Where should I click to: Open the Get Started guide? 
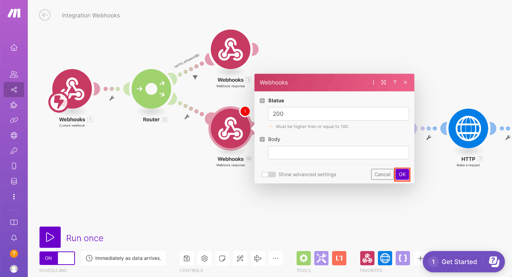464,262
